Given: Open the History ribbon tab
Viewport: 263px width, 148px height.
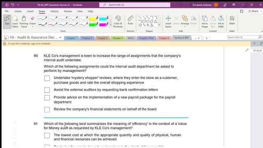Looking at the screenshot, I should (x=54, y=11).
